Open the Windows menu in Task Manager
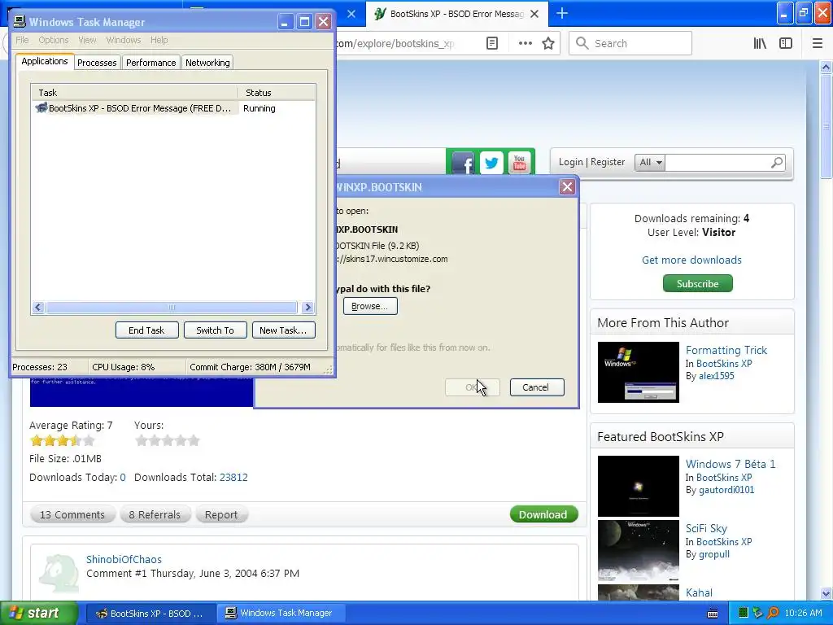The width and height of the screenshot is (833, 625). click(124, 40)
